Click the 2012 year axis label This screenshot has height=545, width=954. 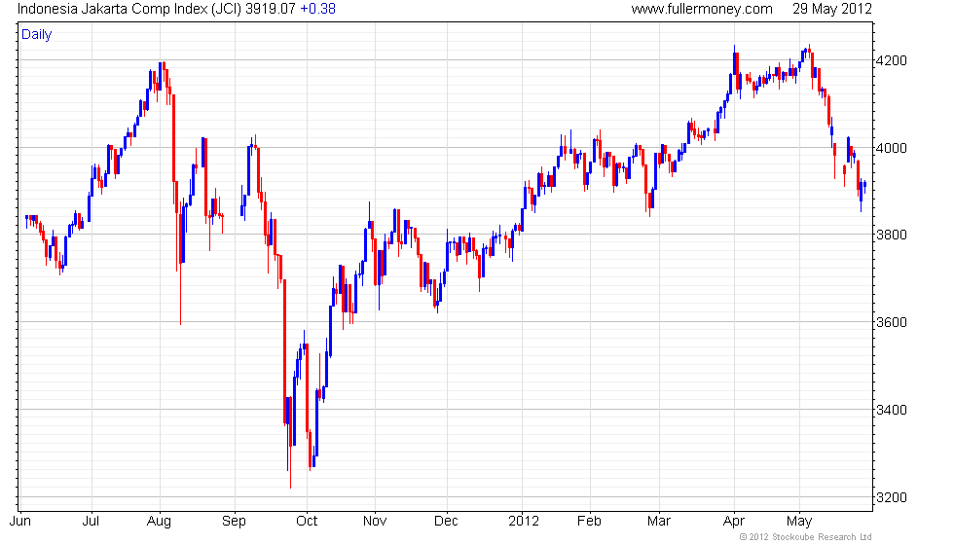pos(524,522)
